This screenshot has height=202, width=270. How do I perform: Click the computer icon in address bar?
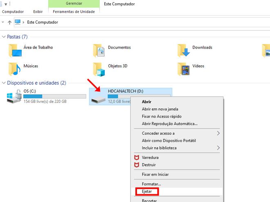(18, 22)
